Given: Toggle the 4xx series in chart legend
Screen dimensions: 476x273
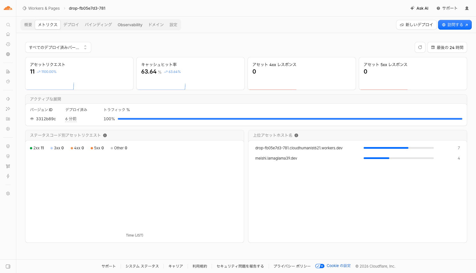Looking at the screenshot, I should pyautogui.click(x=77, y=148).
